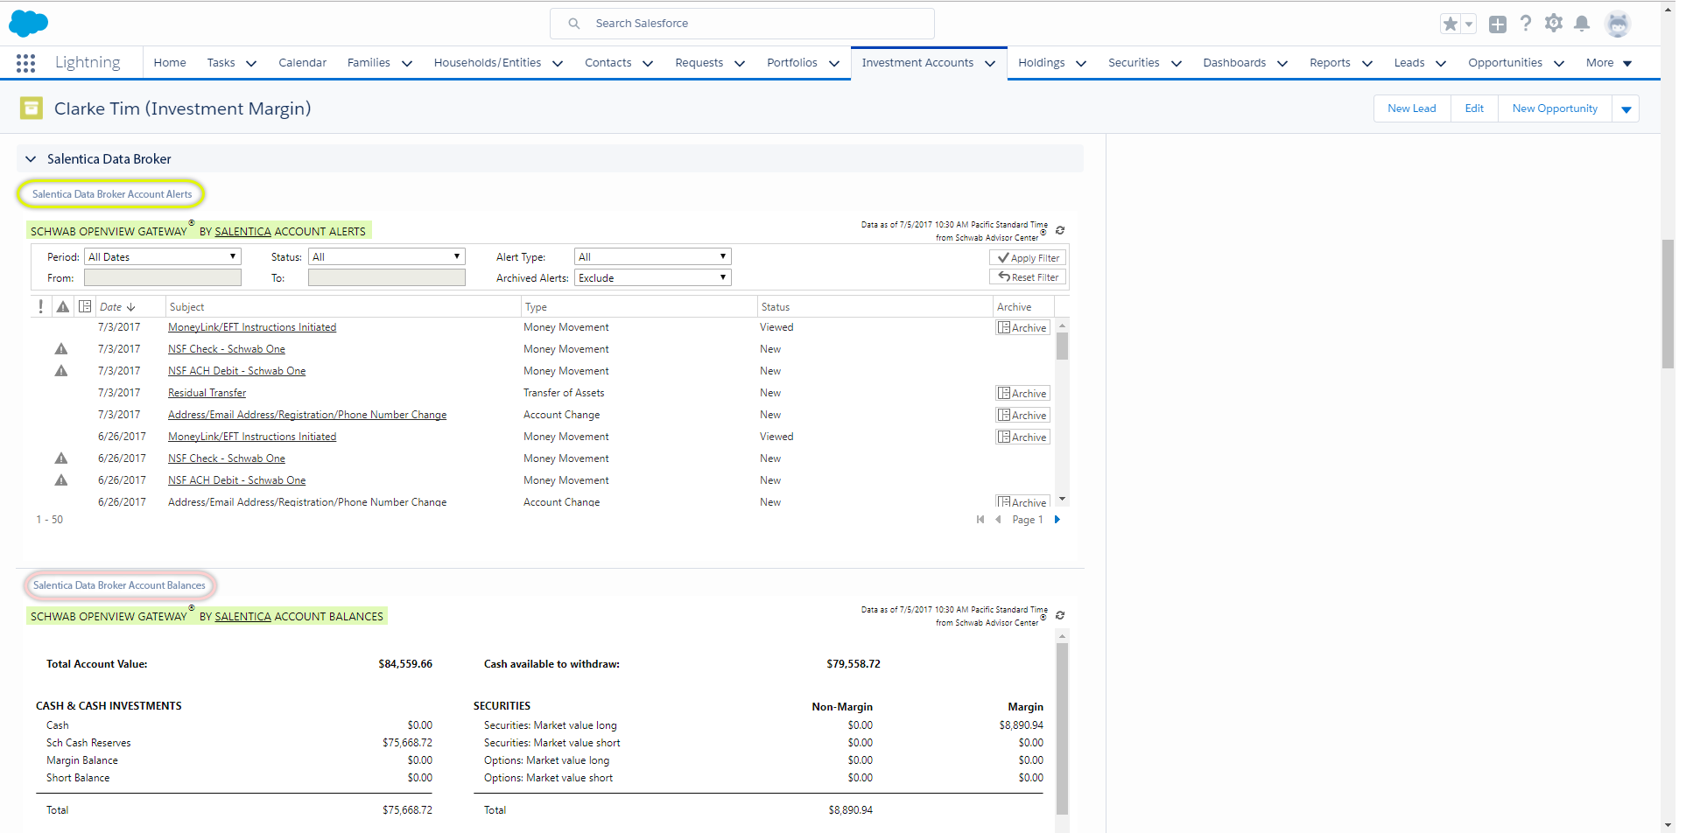Click the warning triangle column header

pos(62,306)
